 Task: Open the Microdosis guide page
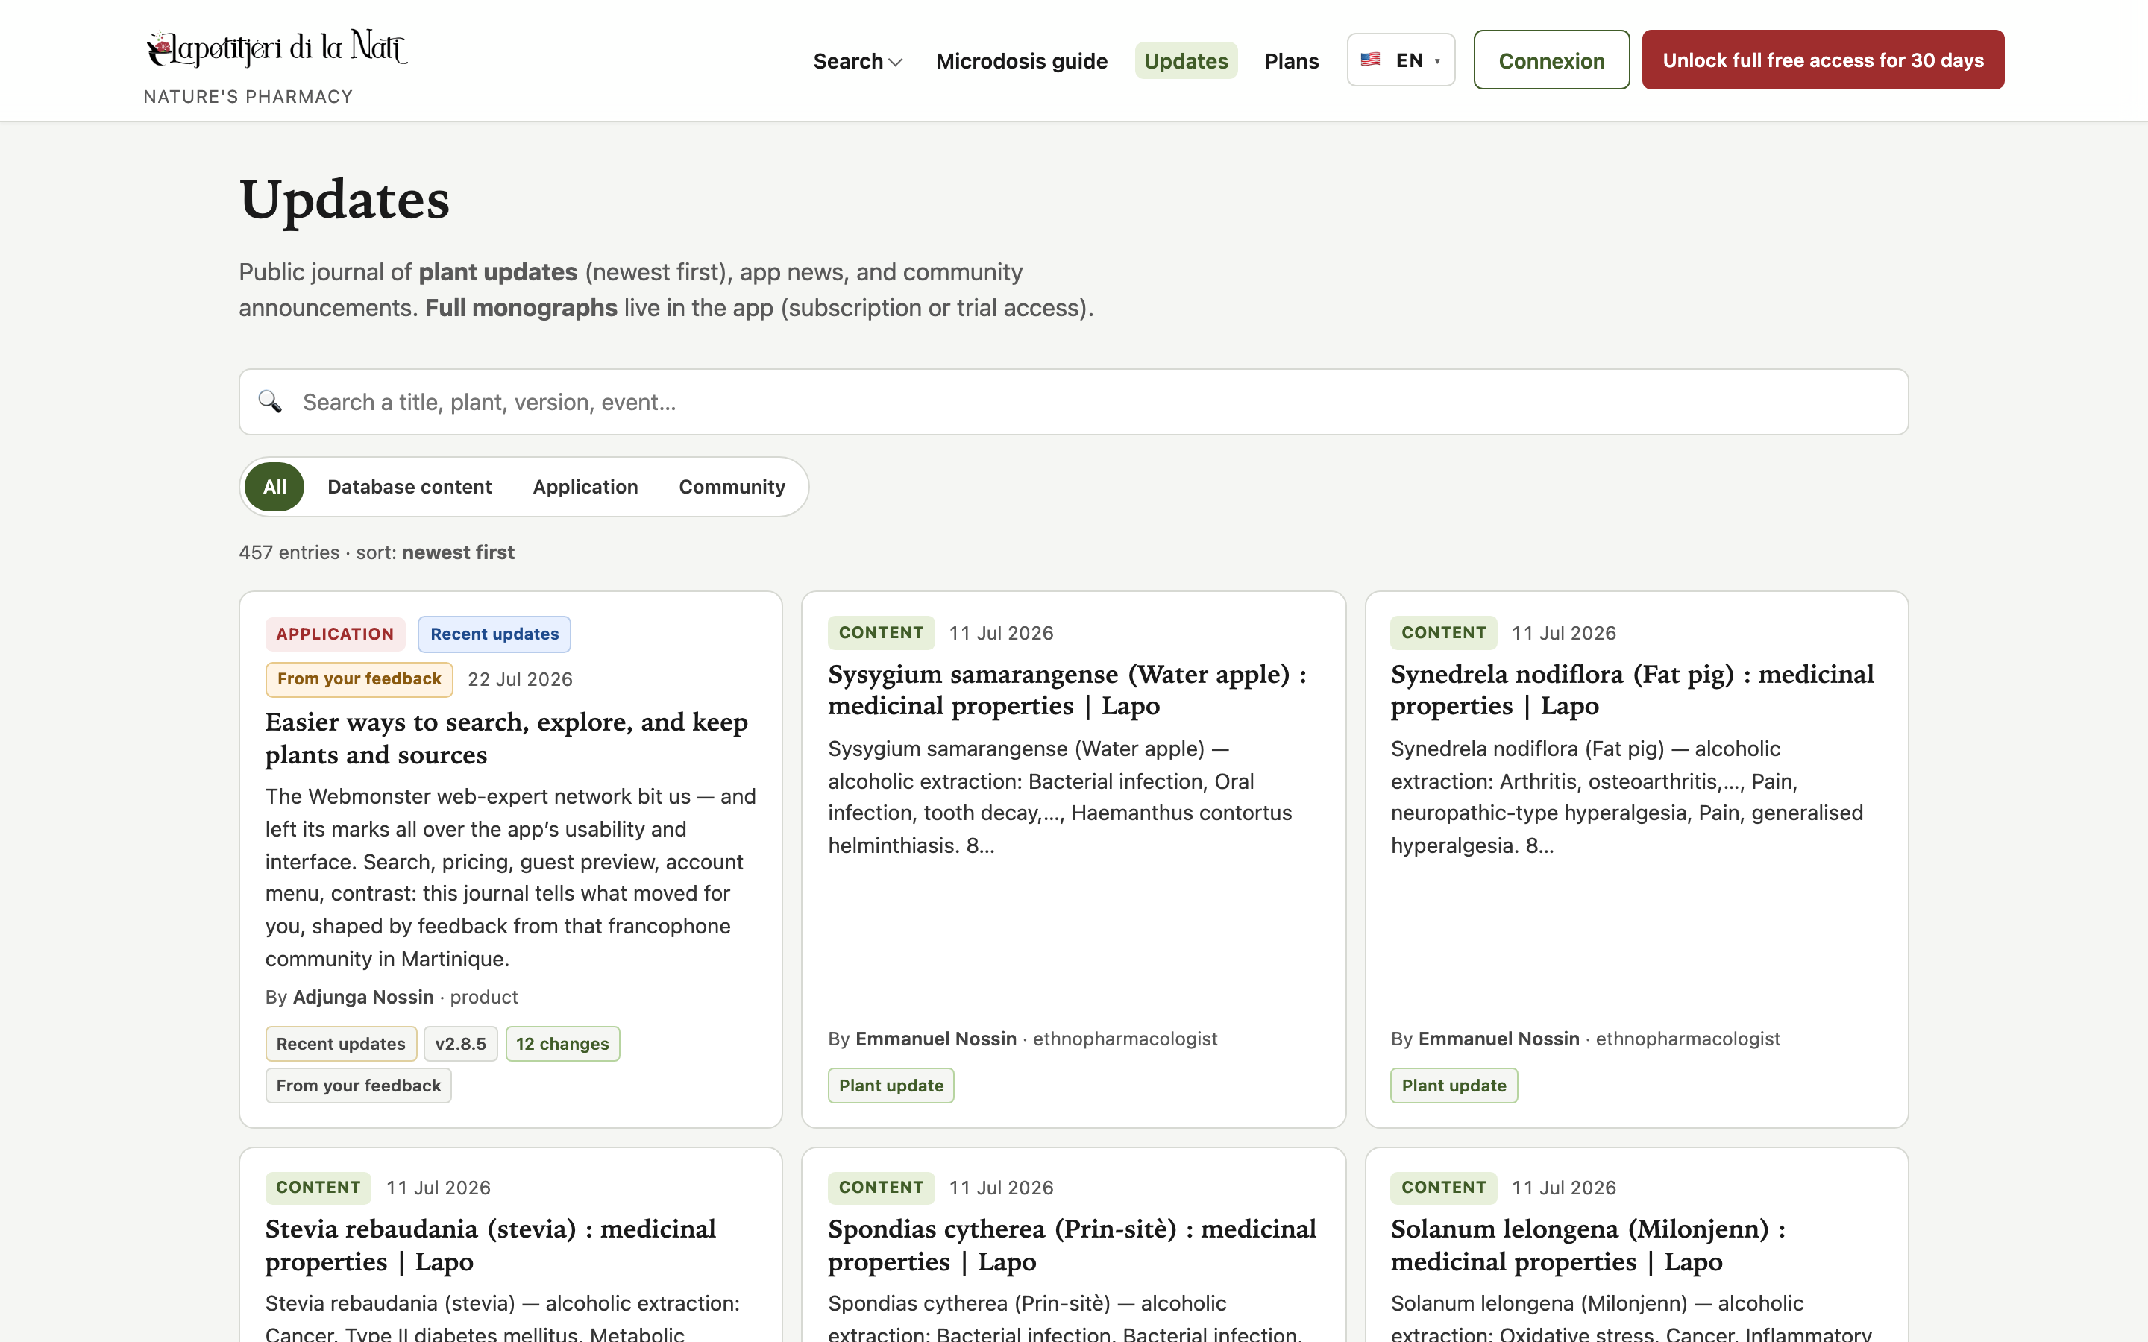(x=1022, y=60)
